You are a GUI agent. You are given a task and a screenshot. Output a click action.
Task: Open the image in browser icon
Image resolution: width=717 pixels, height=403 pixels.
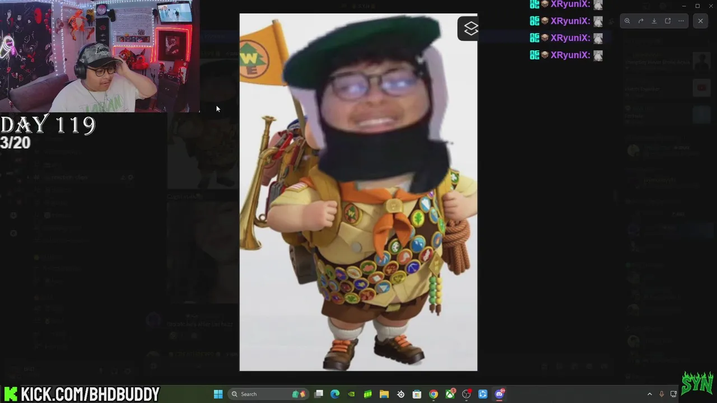coord(668,21)
